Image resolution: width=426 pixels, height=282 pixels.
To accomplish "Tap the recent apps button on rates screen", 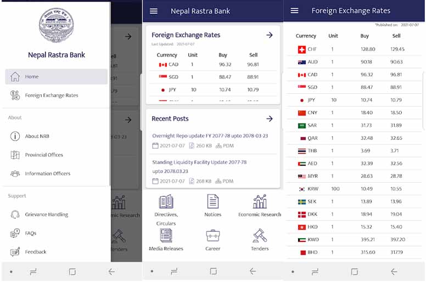I will click(315, 272).
